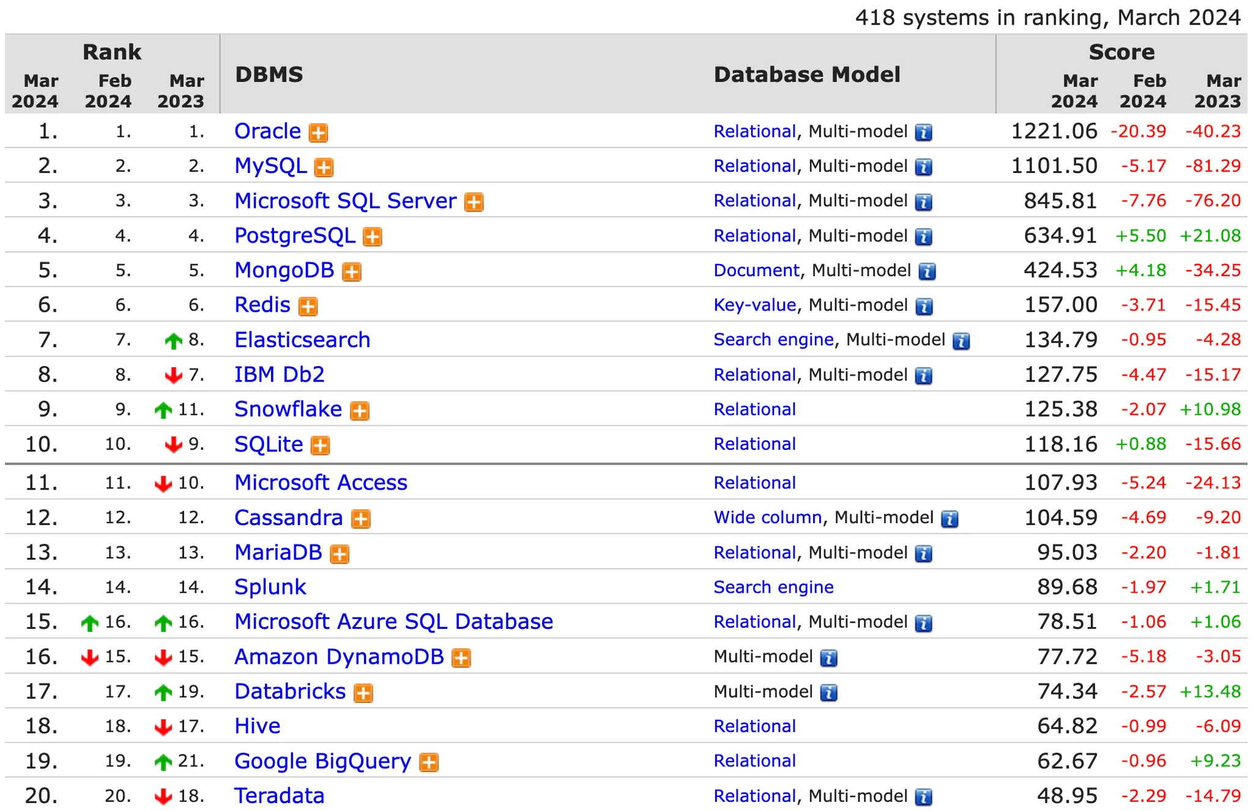Expand the MariaDB plus icon
This screenshot has height=811, width=1253.
[x=340, y=554]
